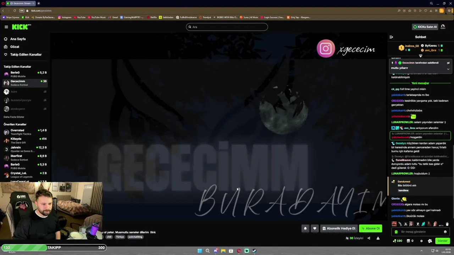Click the snowman quick emote
The width and height of the screenshot is (454, 255).
point(447,224)
